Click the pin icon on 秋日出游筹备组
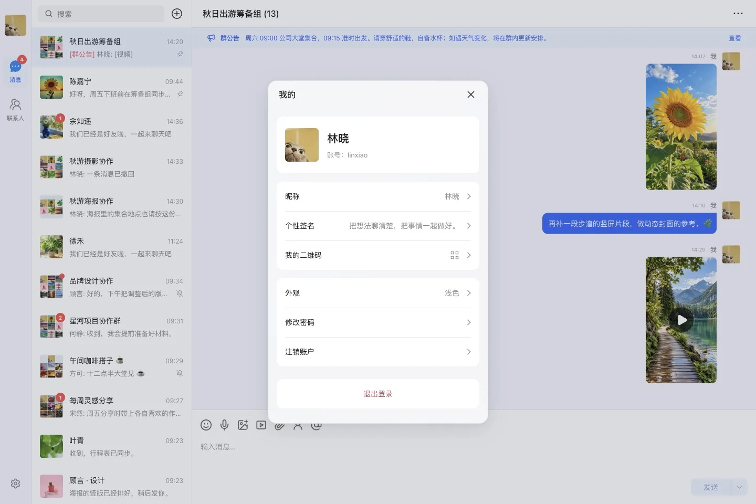Viewport: 756px width, 504px height. click(180, 54)
